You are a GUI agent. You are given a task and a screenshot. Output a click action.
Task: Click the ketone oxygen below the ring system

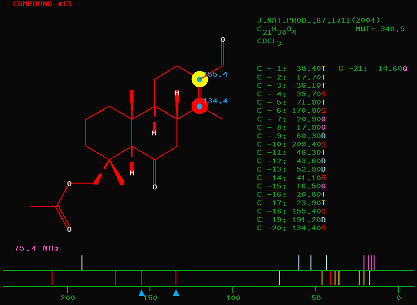pyautogui.click(x=155, y=187)
